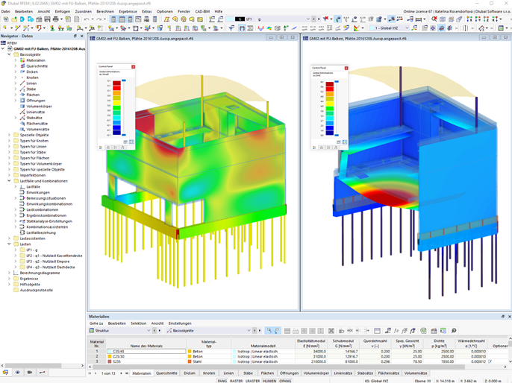This screenshot has height=383, width=512.
Task: Switch to the Volumenkörper tab
Action: (316, 373)
